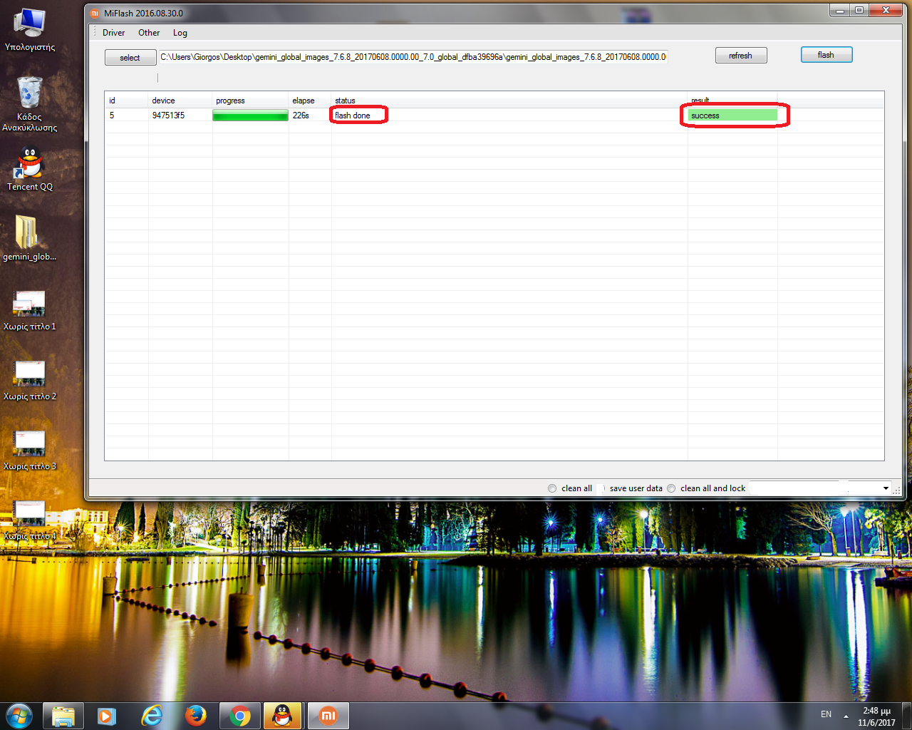The image size is (912, 730).
Task: Click the green success result cell
Action: tap(733, 115)
